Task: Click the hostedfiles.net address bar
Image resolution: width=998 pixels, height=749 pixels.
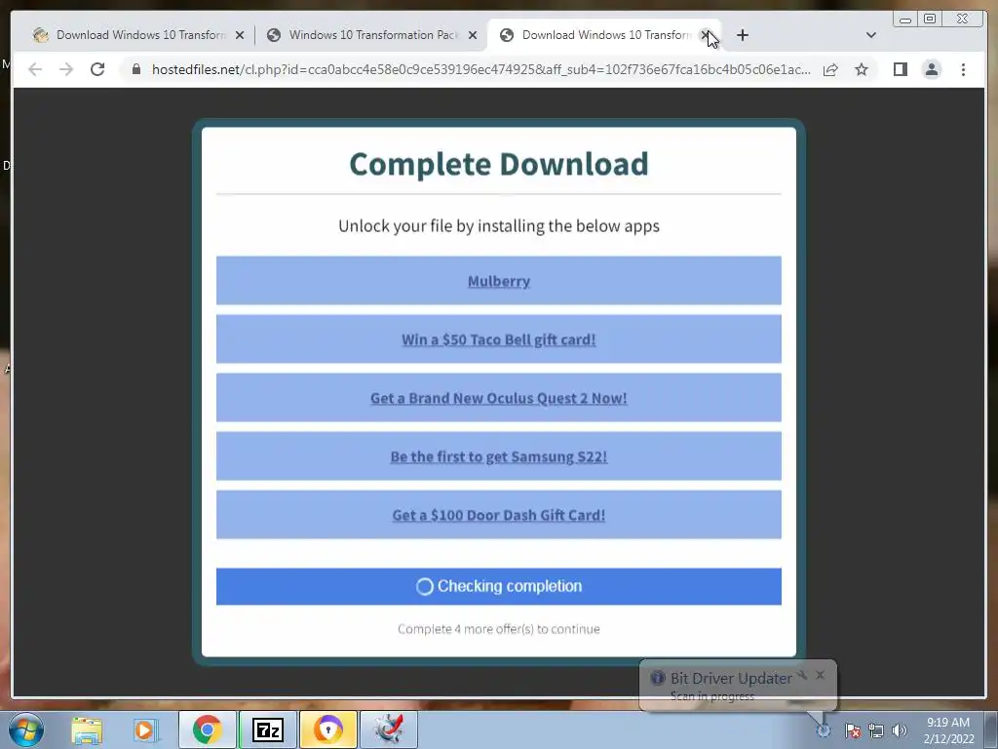Action: point(480,69)
